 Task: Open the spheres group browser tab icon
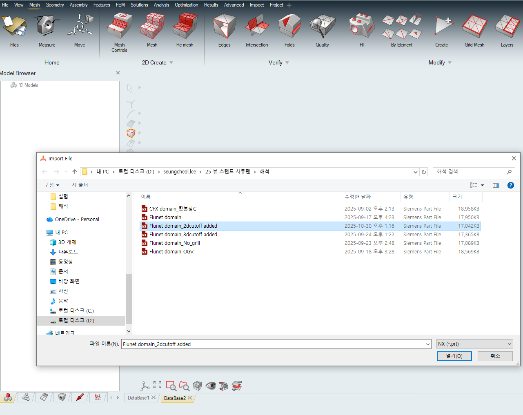click(26, 397)
